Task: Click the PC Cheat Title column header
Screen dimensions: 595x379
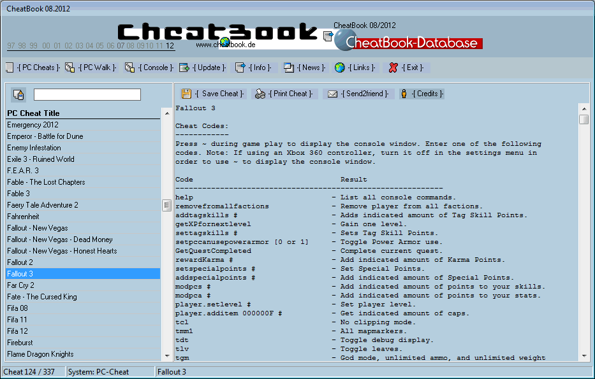Action: (x=83, y=113)
